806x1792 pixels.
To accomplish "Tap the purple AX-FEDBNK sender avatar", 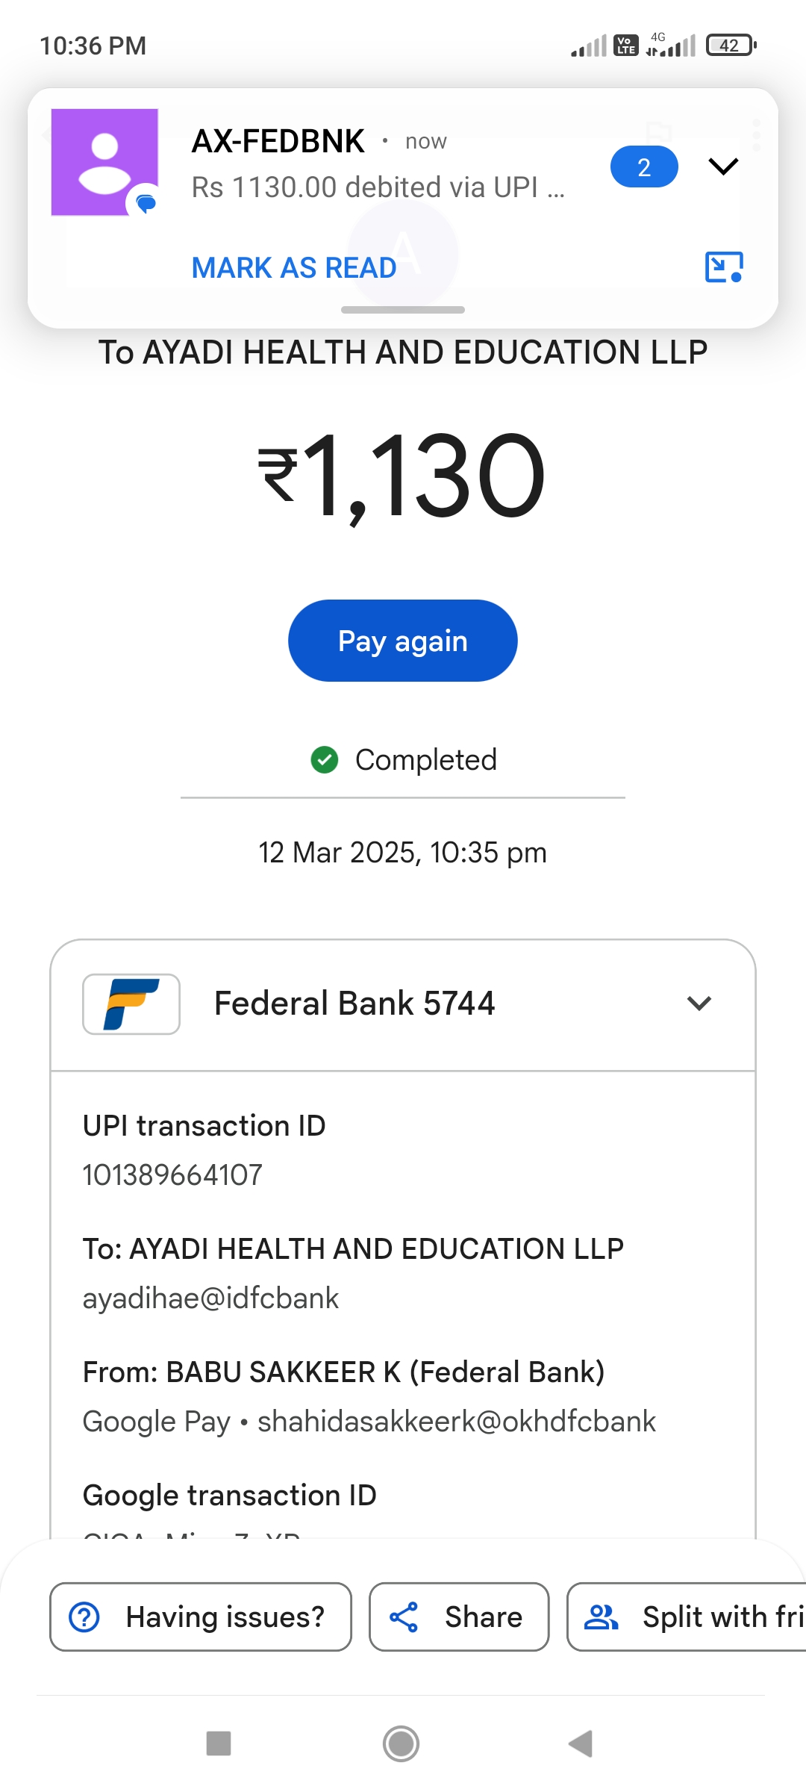I will click(104, 162).
